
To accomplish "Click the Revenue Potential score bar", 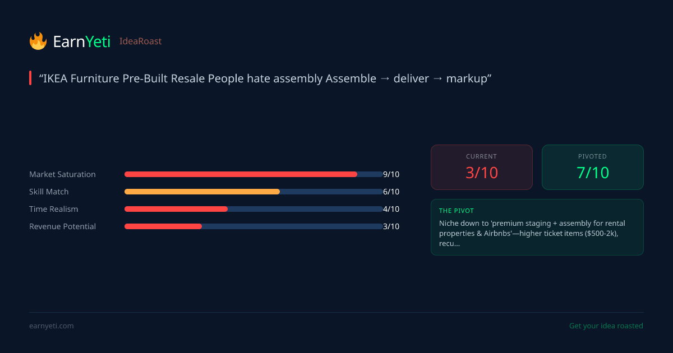I will click(x=253, y=226).
